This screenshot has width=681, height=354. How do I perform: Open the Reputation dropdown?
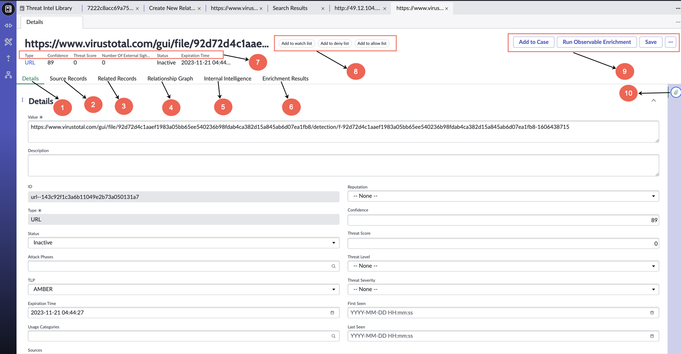point(503,196)
